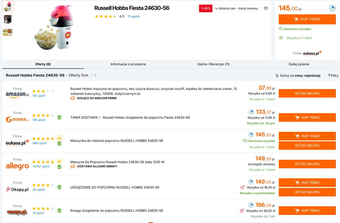Click free shipping truck icon in eukasa.pl row
Screen dimensions: 340x223
[245, 141]
